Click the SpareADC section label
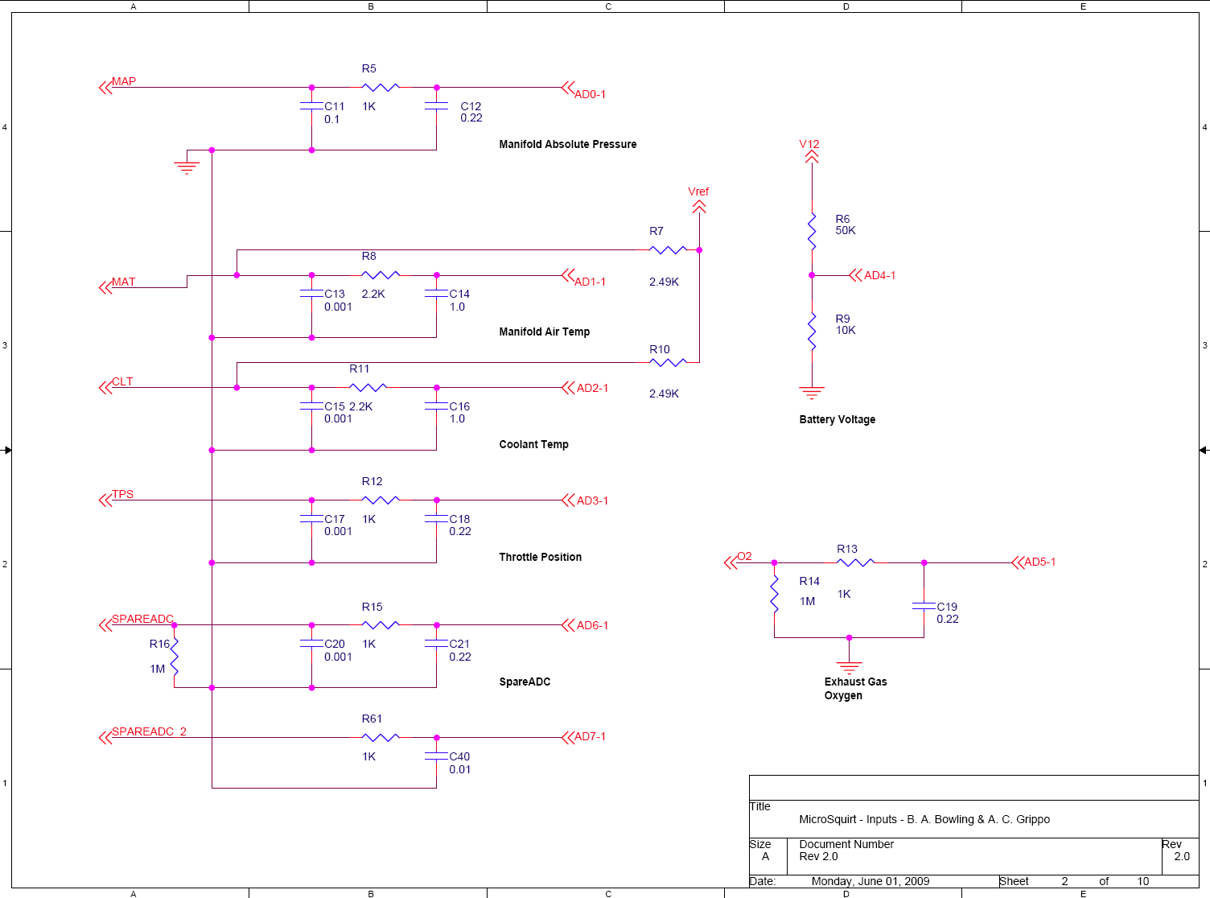1210x898 pixels. (x=525, y=682)
